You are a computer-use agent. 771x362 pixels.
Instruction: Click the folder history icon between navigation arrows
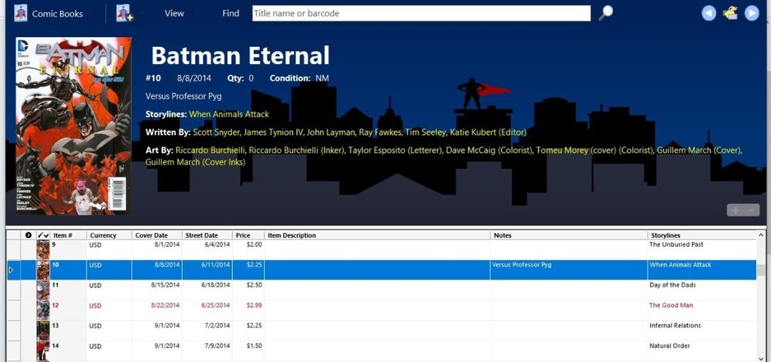tap(730, 13)
